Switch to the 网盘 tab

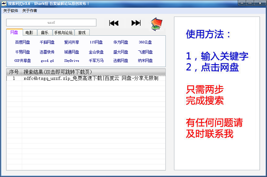(14, 32)
